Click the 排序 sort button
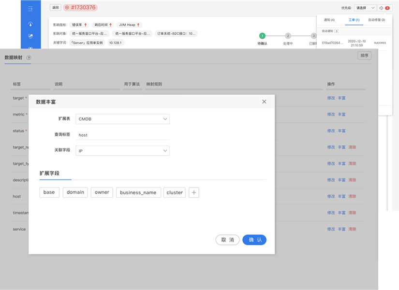Screen dimensions: 399x290 pos(364,56)
